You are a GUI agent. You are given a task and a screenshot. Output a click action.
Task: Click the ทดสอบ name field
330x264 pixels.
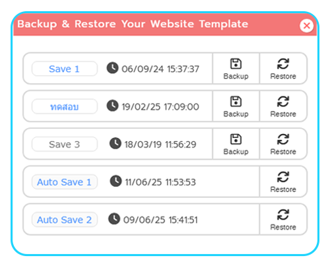tap(65, 107)
